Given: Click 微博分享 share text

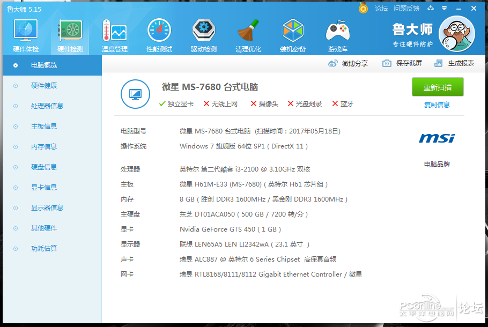Looking at the screenshot, I should (355, 63).
